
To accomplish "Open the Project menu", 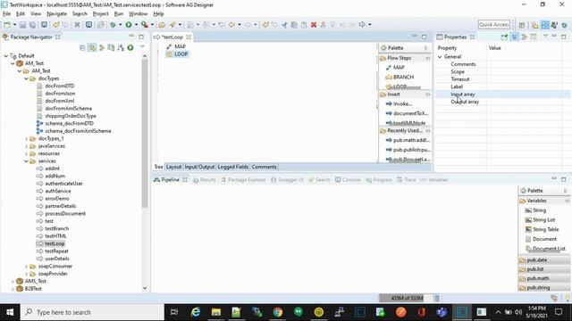I will pos(100,14).
